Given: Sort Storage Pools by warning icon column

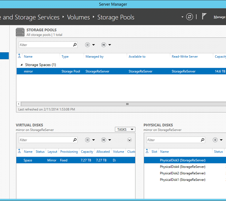Looking at the screenshot, I should point(19,56).
